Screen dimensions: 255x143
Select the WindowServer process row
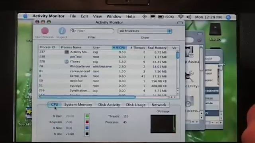coord(107,66)
